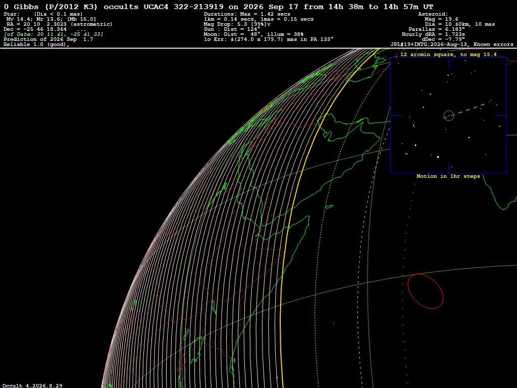Click the Durations Max 1.42 secs text

click(247, 14)
